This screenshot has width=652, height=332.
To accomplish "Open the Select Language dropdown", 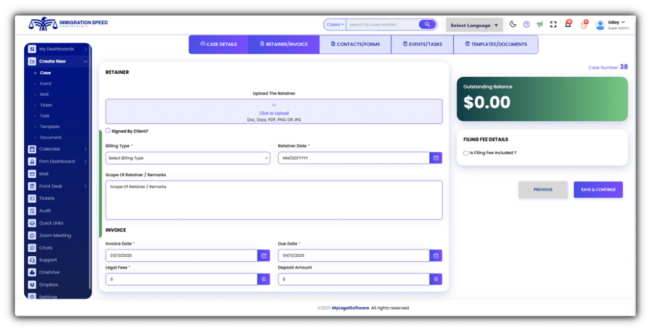I will pos(474,25).
